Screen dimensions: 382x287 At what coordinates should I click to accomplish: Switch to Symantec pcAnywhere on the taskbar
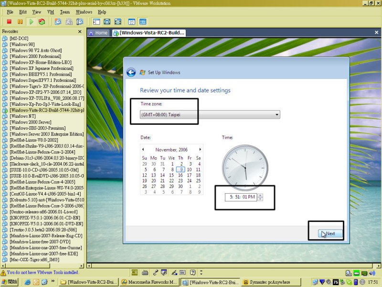pyautogui.click(x=271, y=282)
